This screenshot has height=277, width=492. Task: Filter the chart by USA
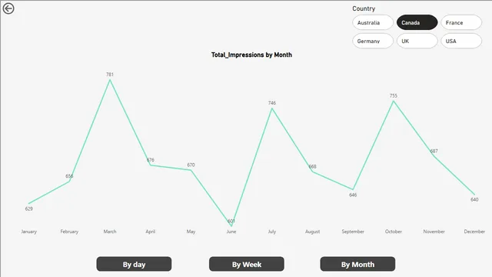click(461, 41)
